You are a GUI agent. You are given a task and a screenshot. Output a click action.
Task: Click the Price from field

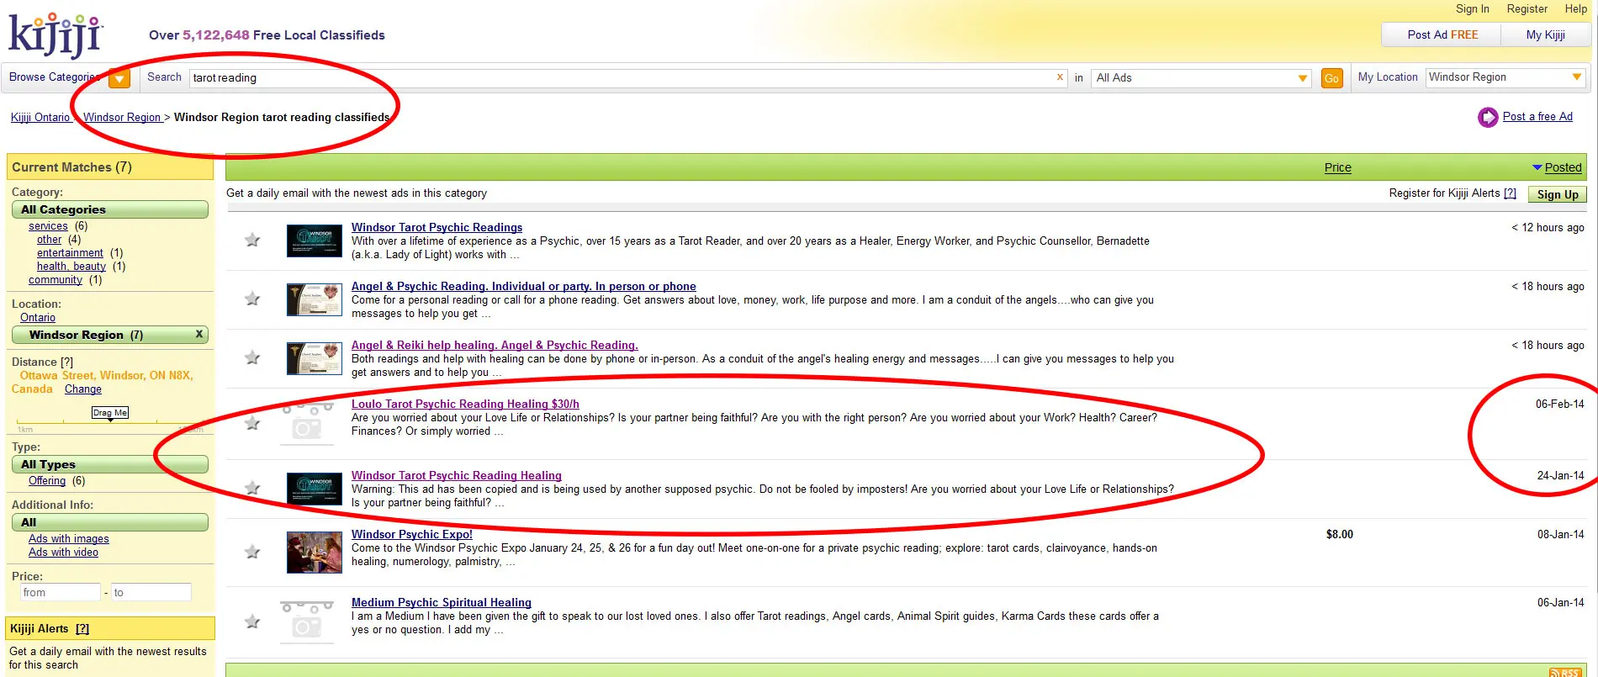point(60,593)
